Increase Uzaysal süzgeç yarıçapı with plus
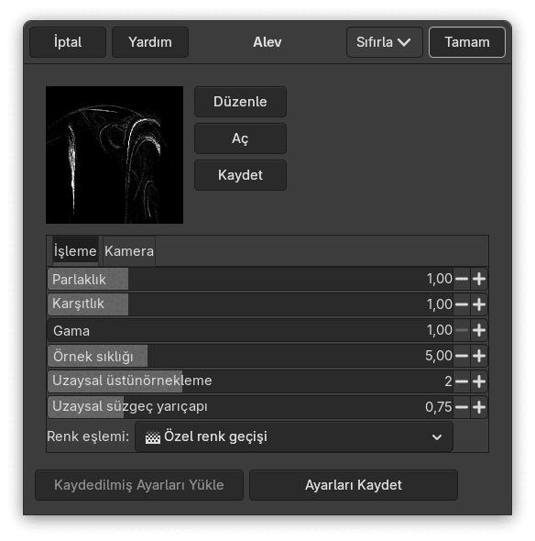 click(479, 407)
